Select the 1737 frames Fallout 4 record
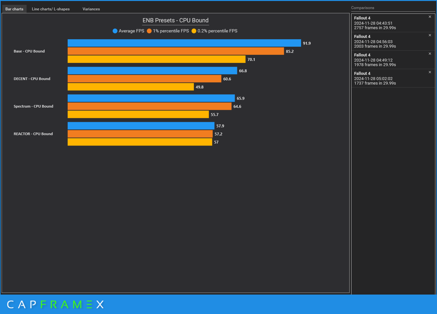437x314 pixels. click(393, 78)
